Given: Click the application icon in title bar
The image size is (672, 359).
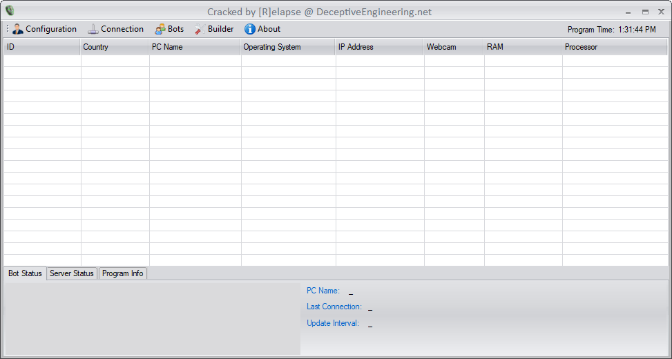Looking at the screenshot, I should point(10,11).
